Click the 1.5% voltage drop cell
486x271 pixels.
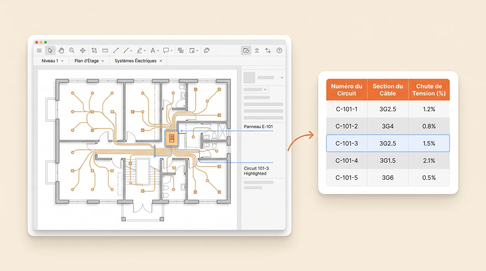(x=429, y=144)
